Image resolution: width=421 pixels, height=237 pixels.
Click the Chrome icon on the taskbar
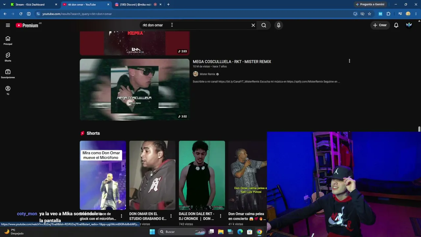[x=260, y=232]
